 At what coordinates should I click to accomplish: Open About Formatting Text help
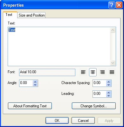[30, 106]
